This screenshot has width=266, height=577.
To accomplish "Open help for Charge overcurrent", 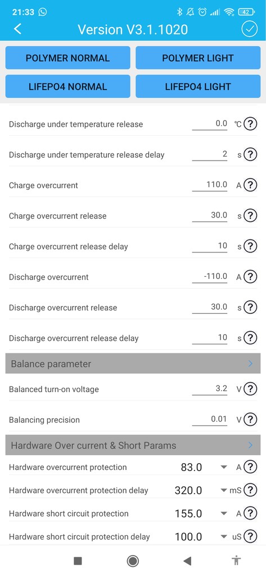I will click(250, 185).
